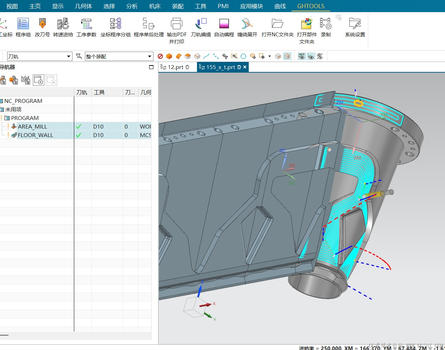445x350 pixels.
Task: Toggle MCS visibility eye icon
Action: point(302,56)
